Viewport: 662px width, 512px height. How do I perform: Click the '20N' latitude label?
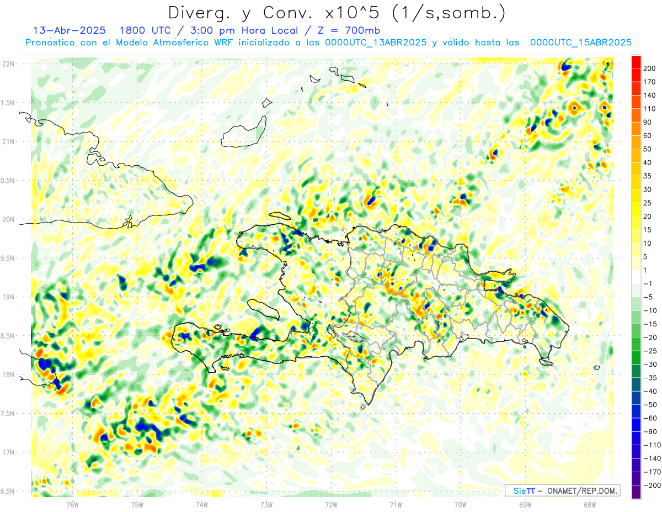[8, 219]
